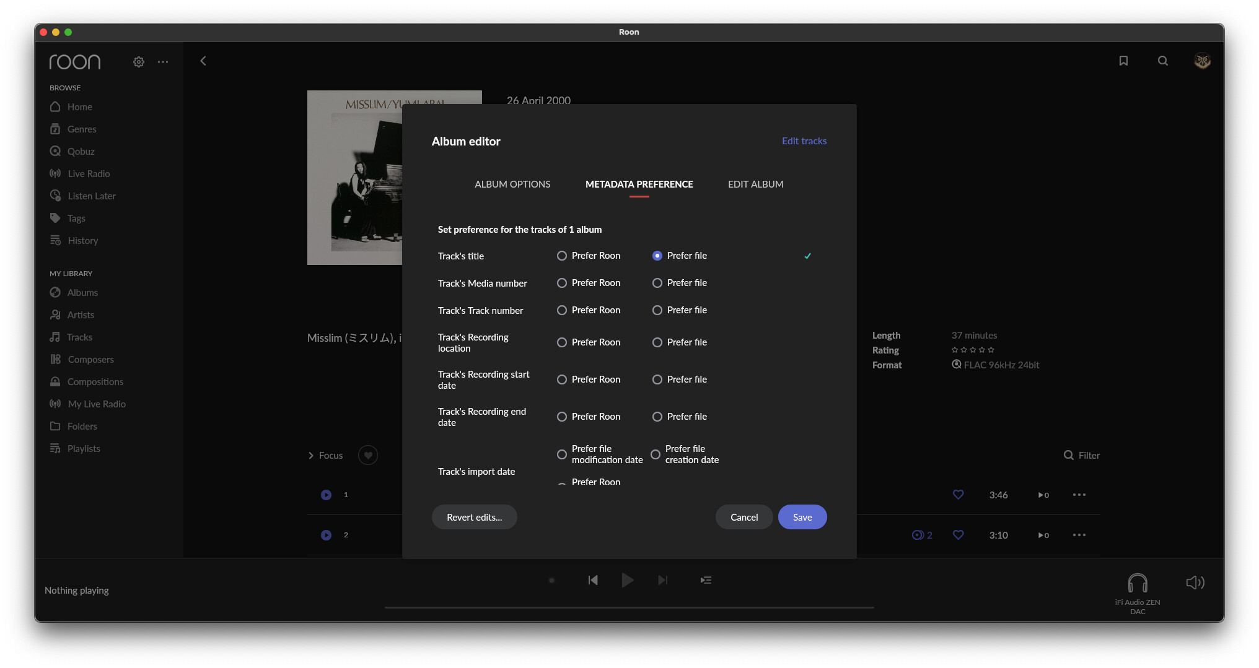1259x668 pixels.
Task: Open the Edit tracks link
Action: pyautogui.click(x=804, y=141)
